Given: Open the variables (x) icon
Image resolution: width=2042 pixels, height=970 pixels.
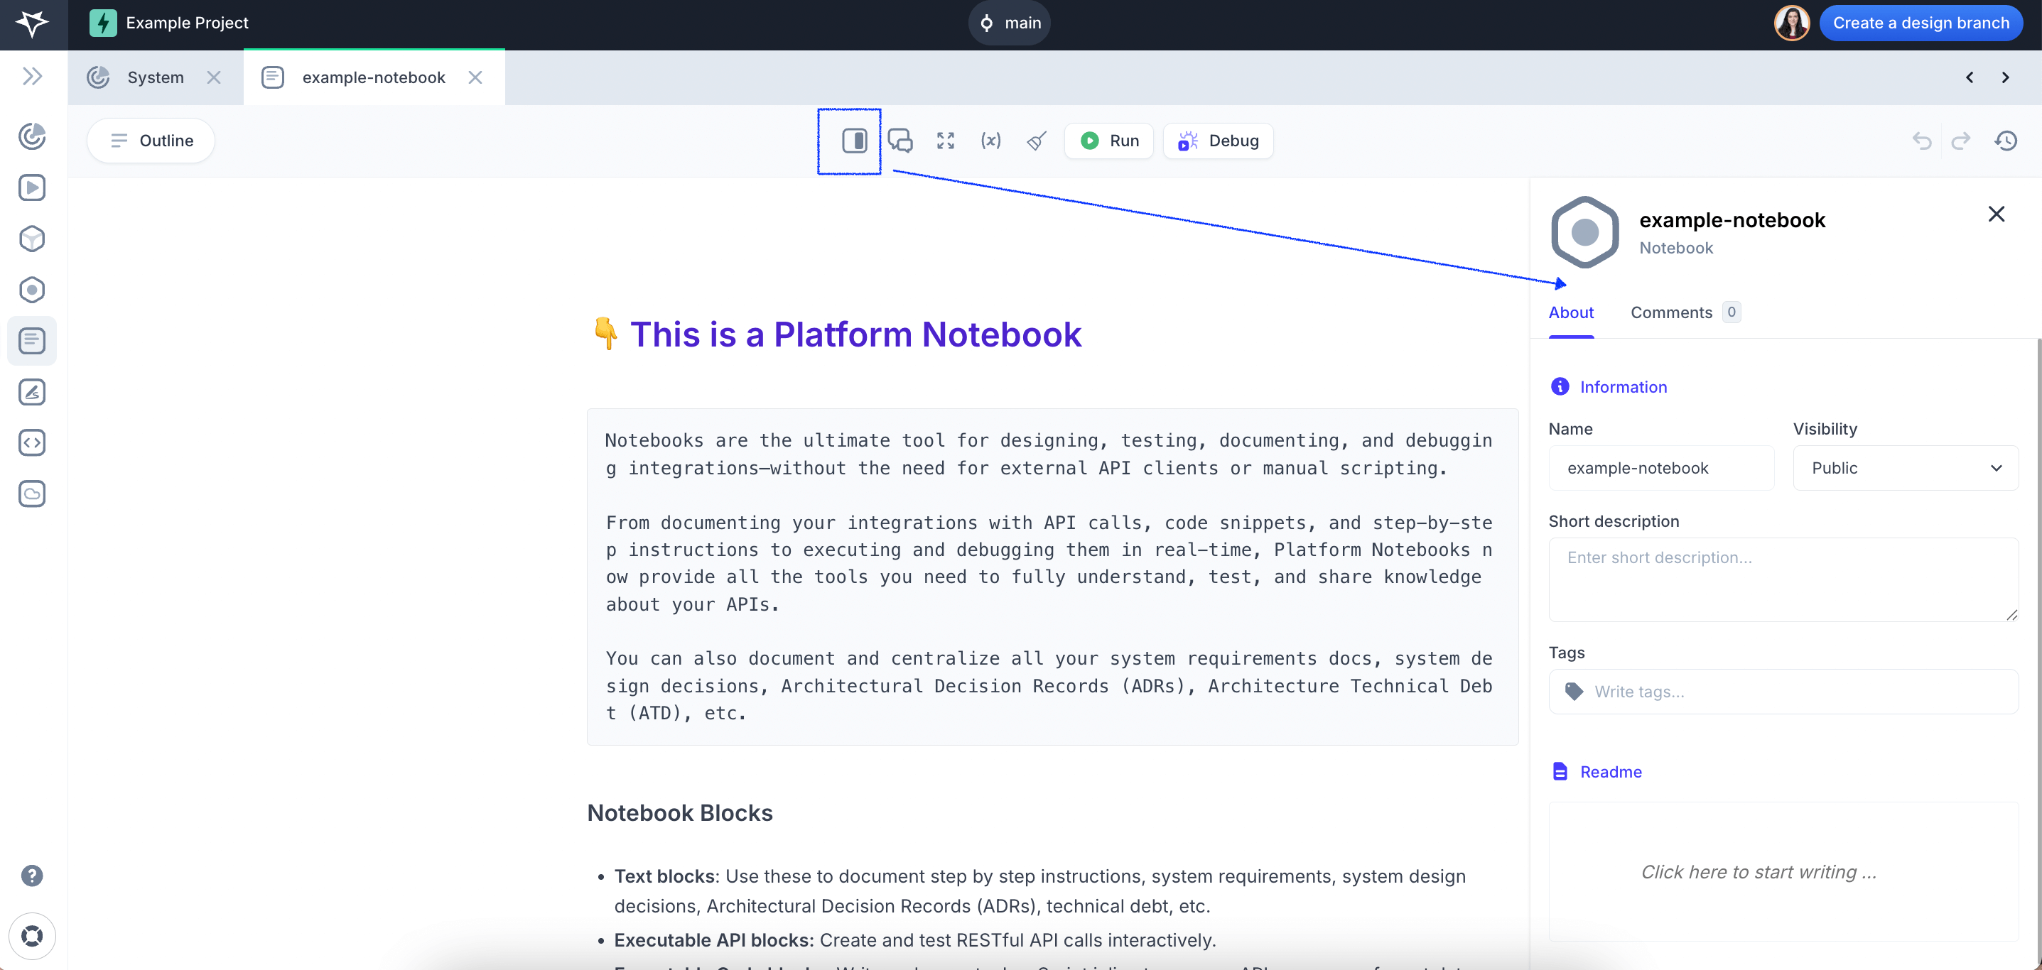Looking at the screenshot, I should [991, 141].
